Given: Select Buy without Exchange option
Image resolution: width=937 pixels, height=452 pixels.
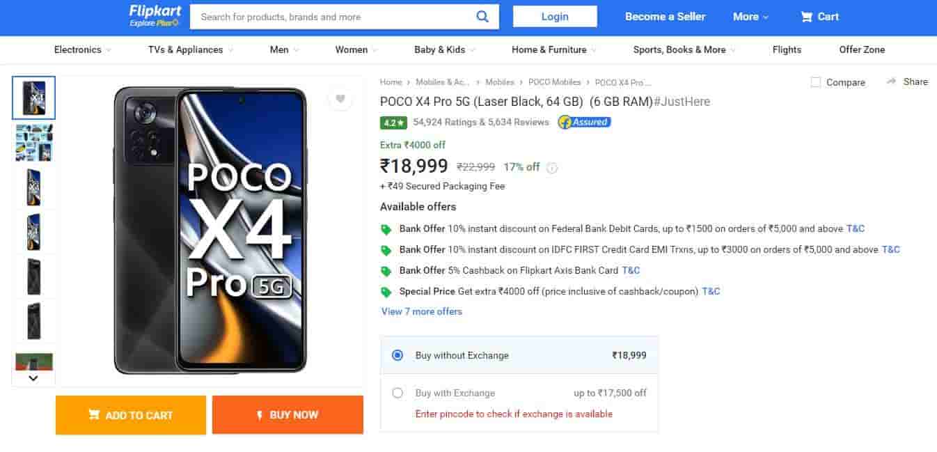Looking at the screenshot, I should pyautogui.click(x=397, y=354).
